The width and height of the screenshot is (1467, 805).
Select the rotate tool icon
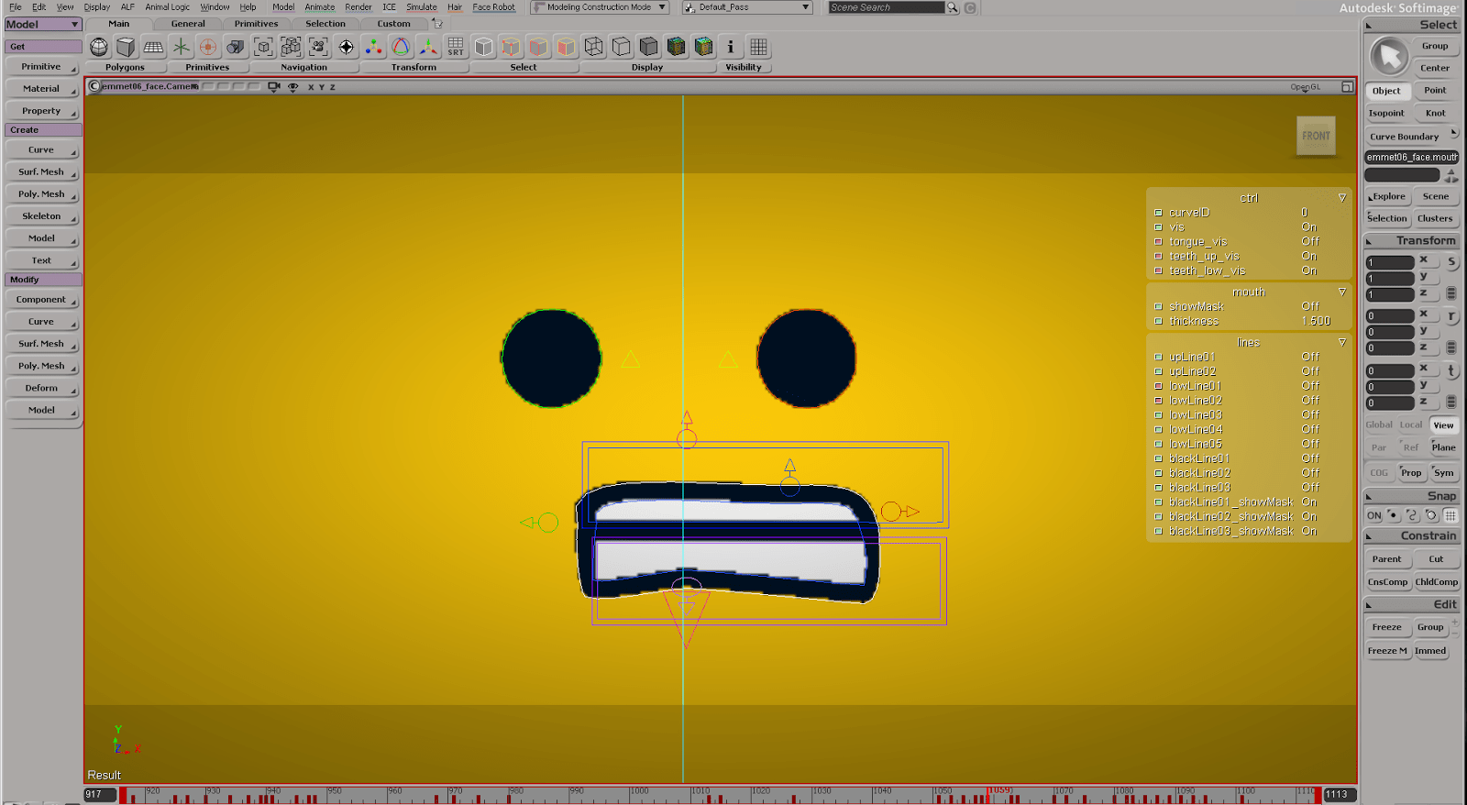click(x=401, y=47)
